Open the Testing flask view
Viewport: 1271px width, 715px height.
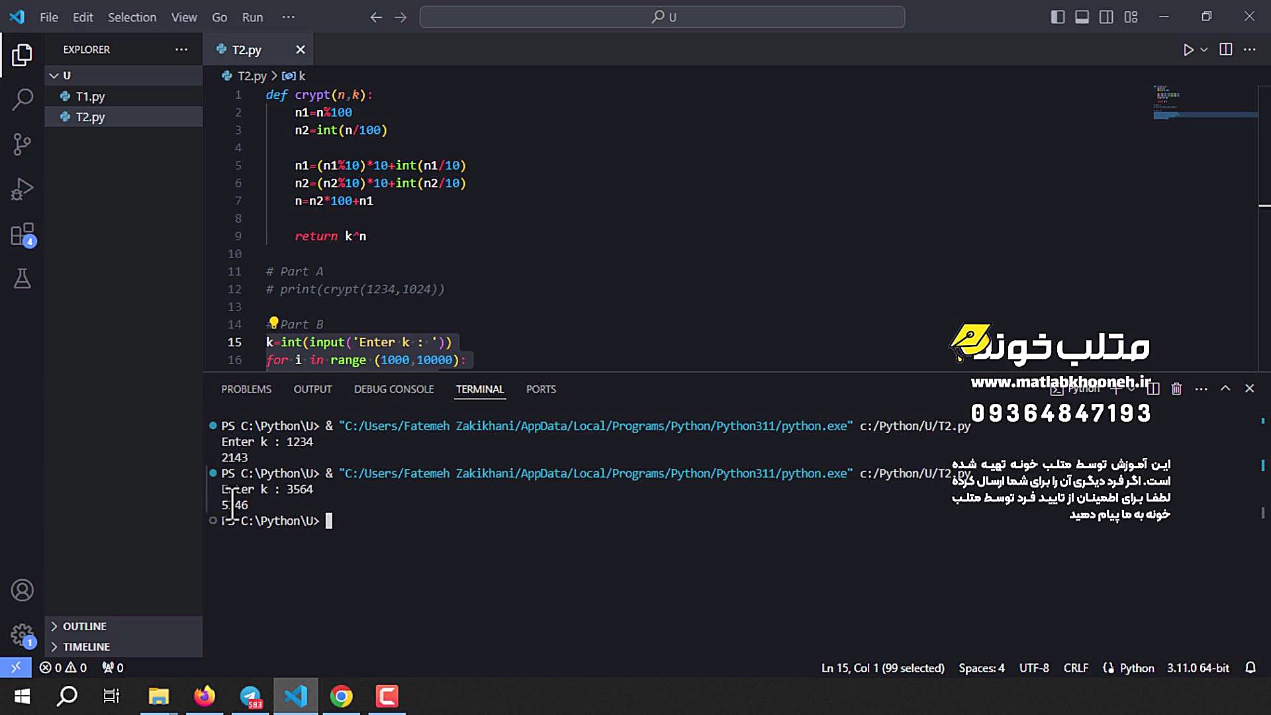[22, 279]
